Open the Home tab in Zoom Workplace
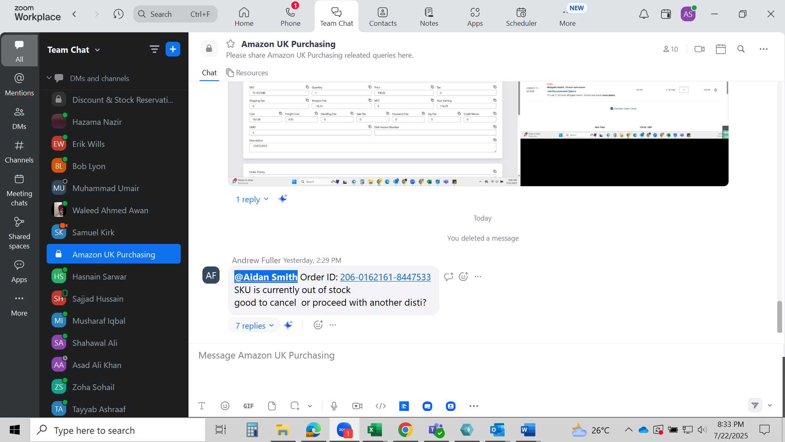This screenshot has width=785, height=442. (x=244, y=17)
